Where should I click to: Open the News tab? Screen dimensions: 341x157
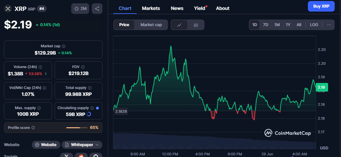point(177,8)
